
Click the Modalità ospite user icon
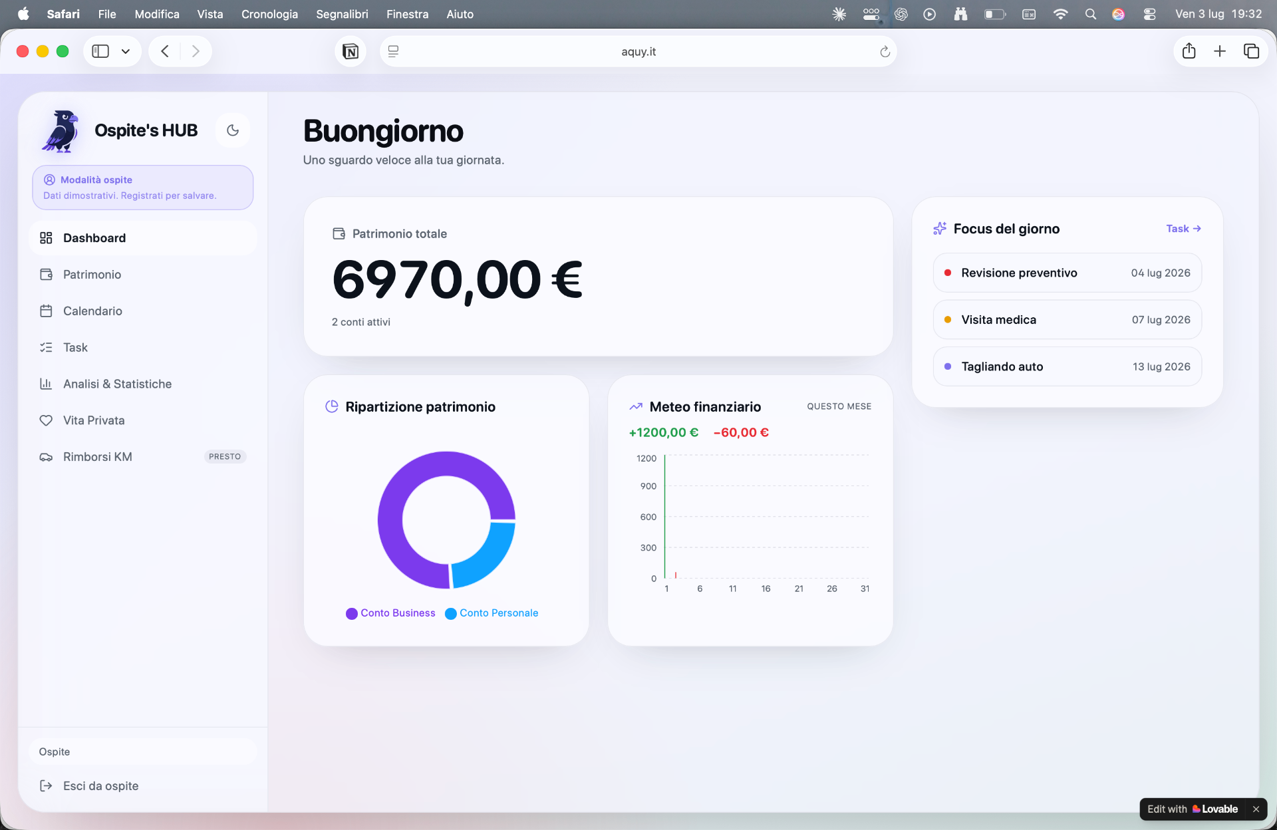[49, 180]
